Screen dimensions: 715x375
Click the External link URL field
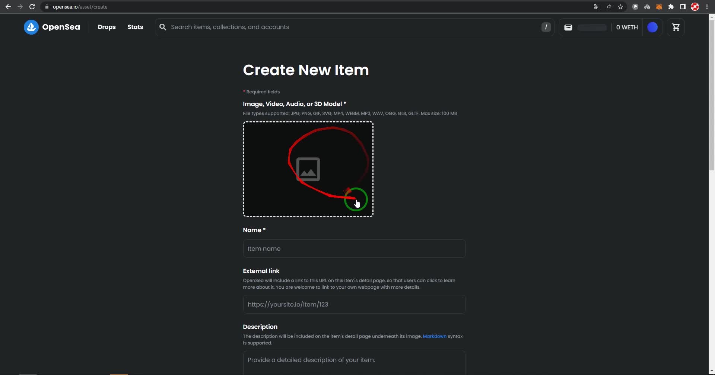[354, 304]
